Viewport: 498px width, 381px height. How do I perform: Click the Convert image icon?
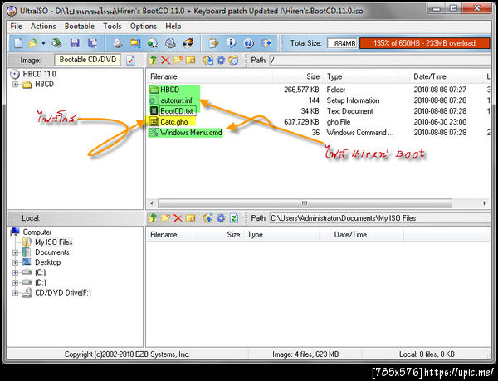[153, 43]
